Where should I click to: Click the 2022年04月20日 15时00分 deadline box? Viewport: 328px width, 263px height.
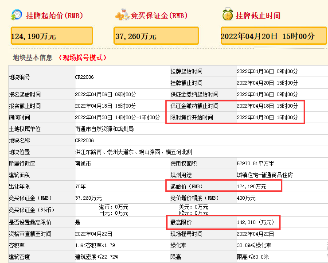click(x=273, y=36)
